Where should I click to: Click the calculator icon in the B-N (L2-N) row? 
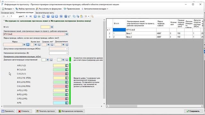pyautogui.click(x=67, y=82)
